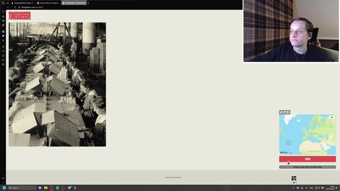The image size is (340, 191).
Task: Open Spotify from the taskbar
Action: click(57, 188)
